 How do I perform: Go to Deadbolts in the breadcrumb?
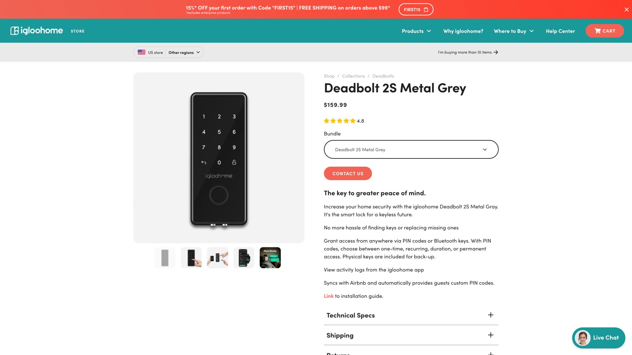(383, 76)
